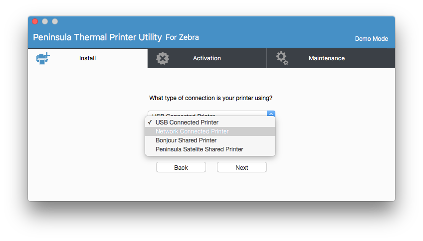Screen dimensions: 423x241
Task: Open the Install tab
Action: (x=88, y=58)
